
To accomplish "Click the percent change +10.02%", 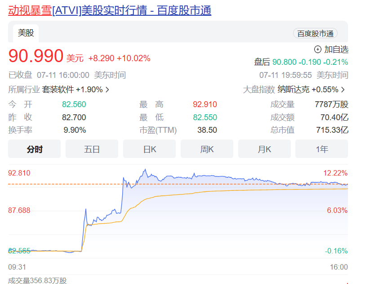I will (x=134, y=58).
